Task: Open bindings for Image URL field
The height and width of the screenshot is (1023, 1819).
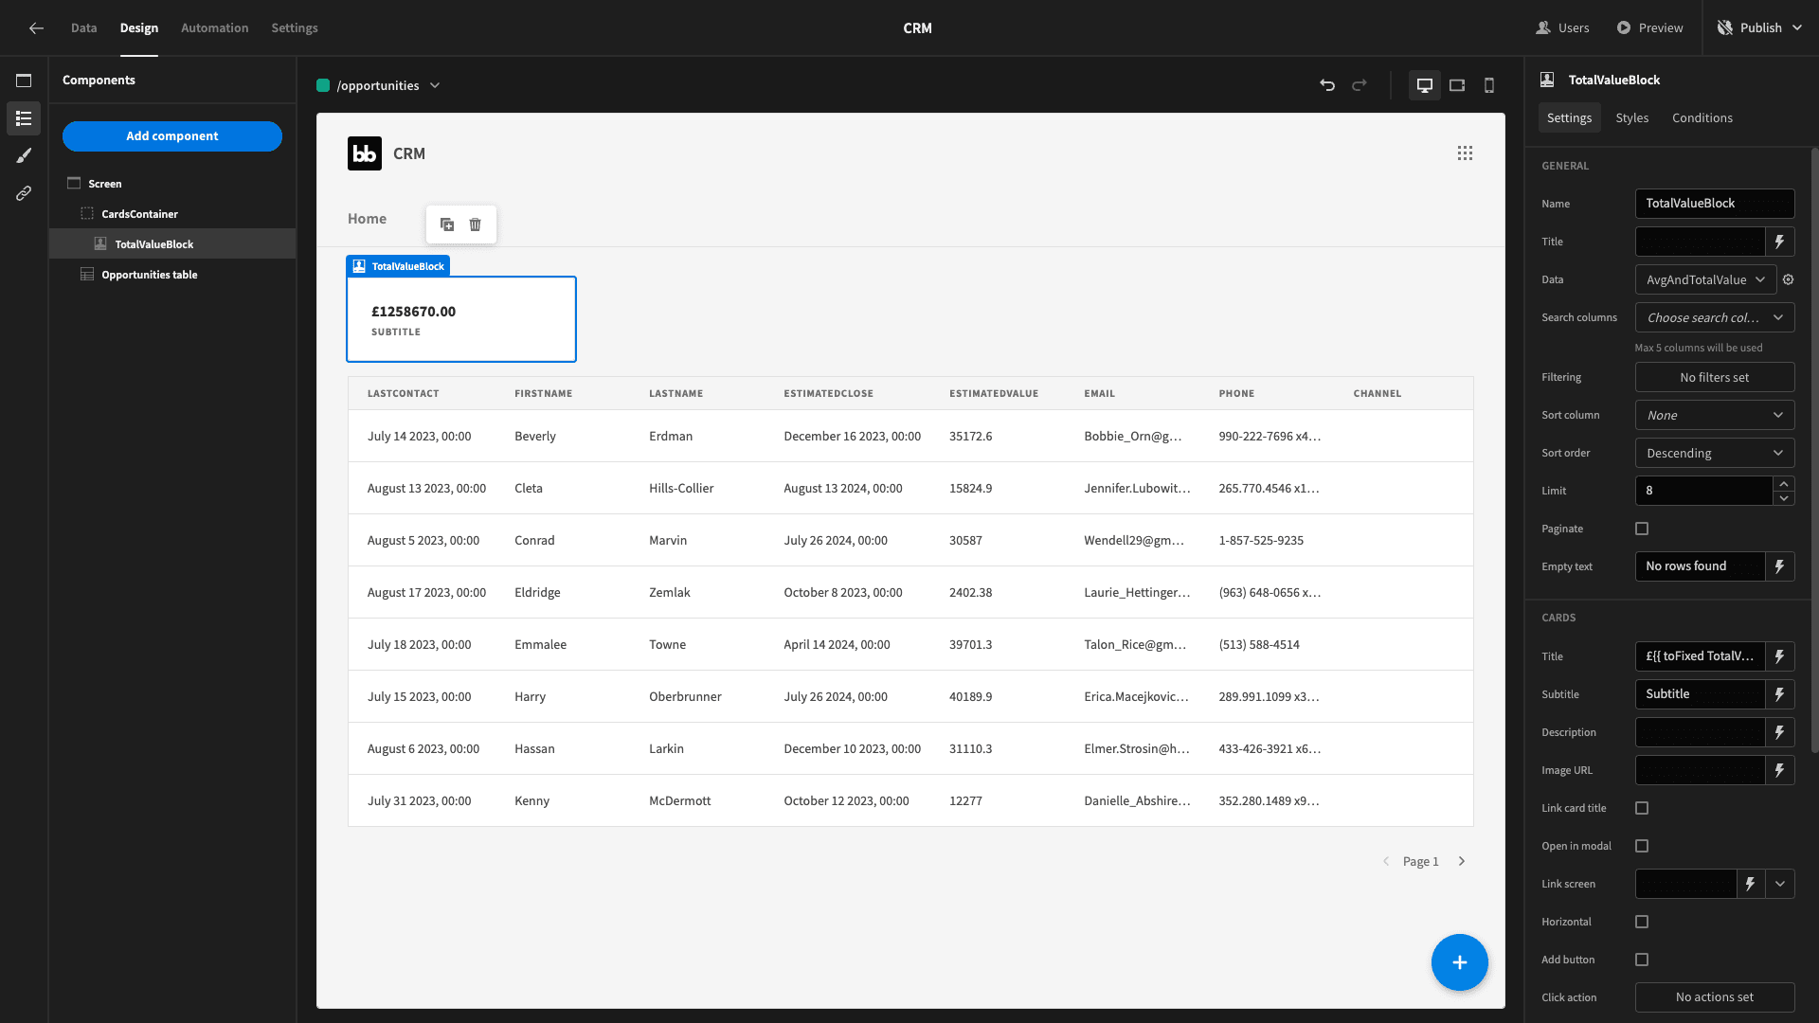Action: 1779,770
